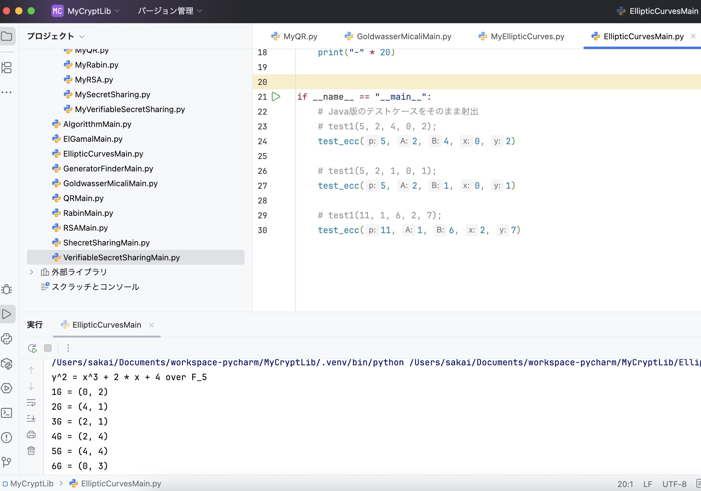Click the LF line separator indicator
This screenshot has width=701, height=491.
pos(648,484)
